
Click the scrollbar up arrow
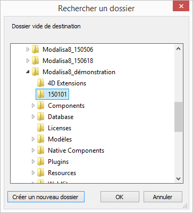point(178,49)
